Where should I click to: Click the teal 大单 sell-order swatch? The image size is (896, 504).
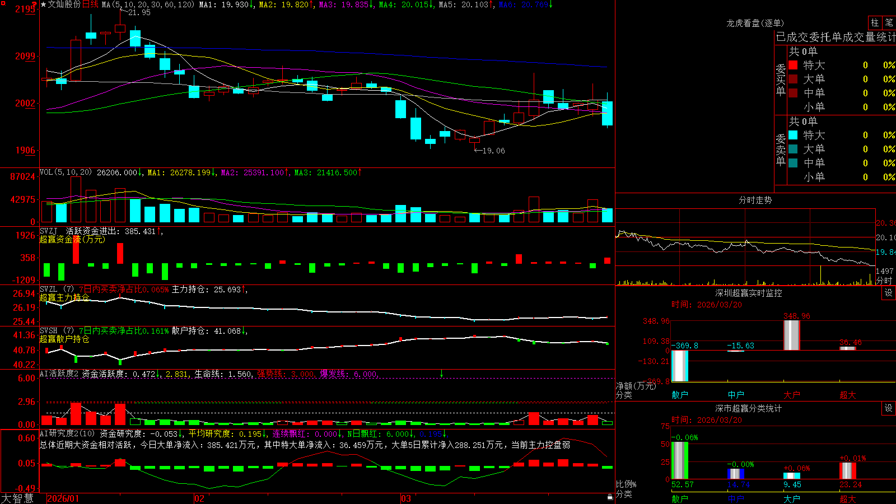coord(793,149)
